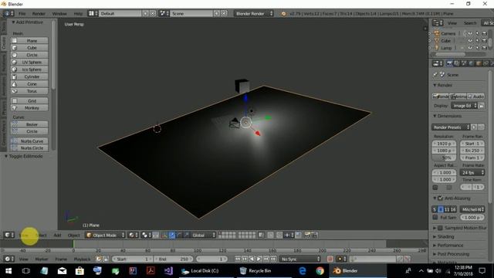Add a UV Sphere primitive

29,62
